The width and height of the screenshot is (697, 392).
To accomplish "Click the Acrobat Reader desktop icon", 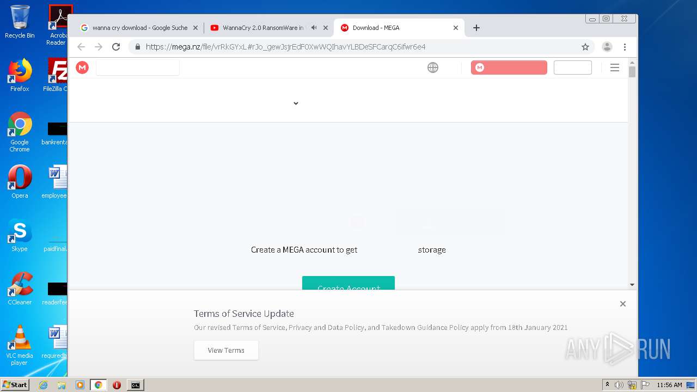I will (57, 25).
